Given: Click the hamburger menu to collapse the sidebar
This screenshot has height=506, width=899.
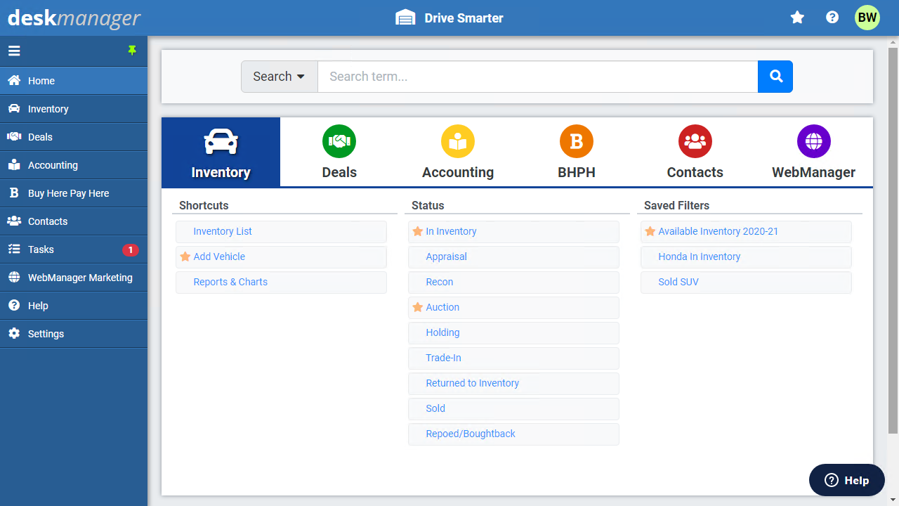Looking at the screenshot, I should coord(14,50).
